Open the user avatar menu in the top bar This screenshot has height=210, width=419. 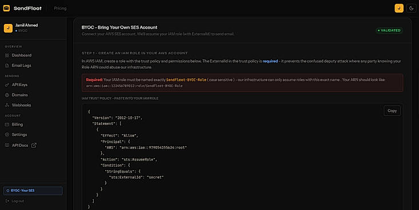click(x=399, y=8)
